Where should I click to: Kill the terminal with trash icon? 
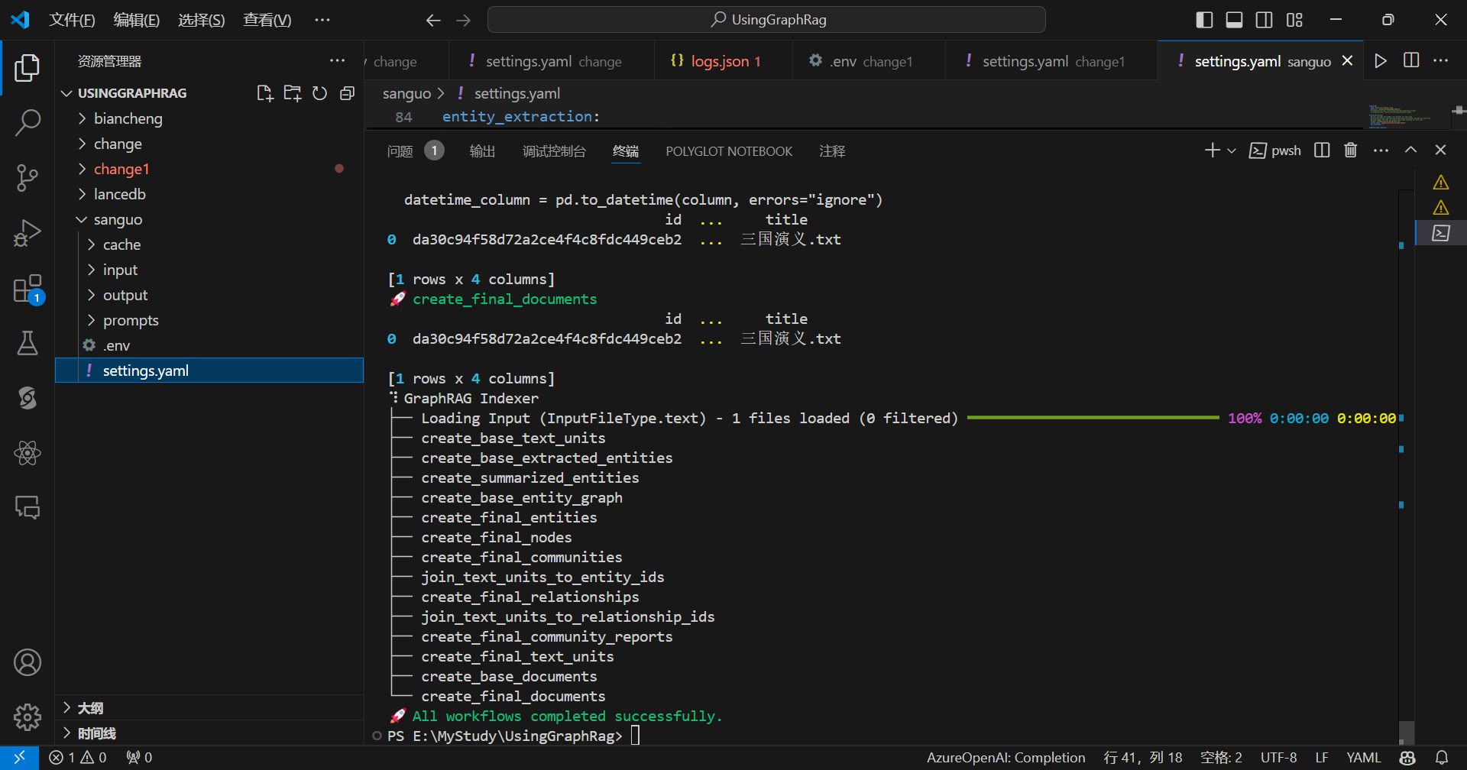click(1351, 150)
